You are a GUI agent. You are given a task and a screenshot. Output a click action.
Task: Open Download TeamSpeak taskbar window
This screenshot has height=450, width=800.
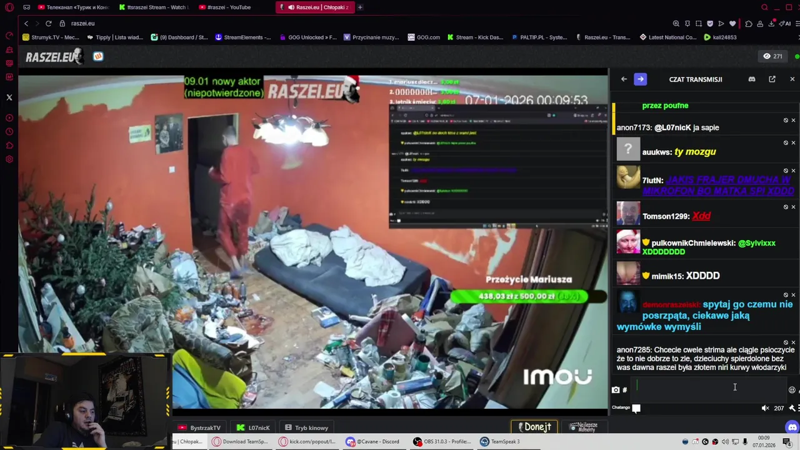[241, 442]
